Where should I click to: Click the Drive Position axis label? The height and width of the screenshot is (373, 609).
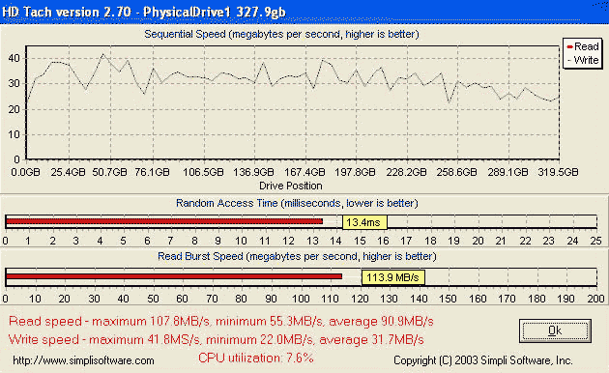tap(291, 186)
